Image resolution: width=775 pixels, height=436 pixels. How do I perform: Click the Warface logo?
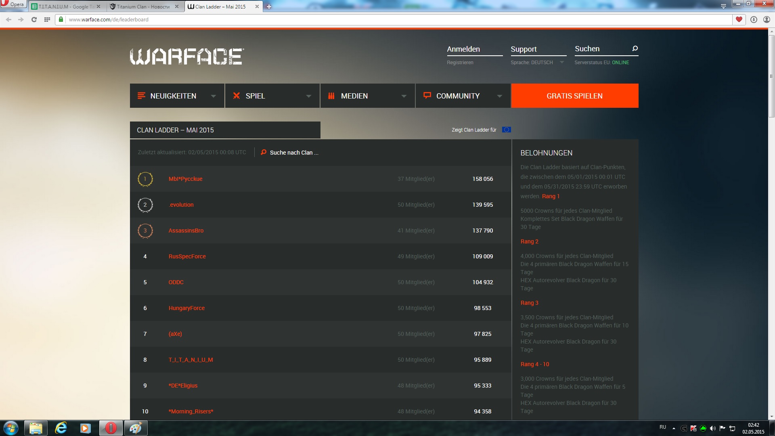[187, 57]
